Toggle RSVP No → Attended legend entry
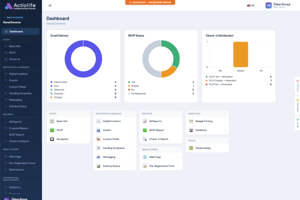Image resolution: width=300 pixels, height=200 pixels. pyautogui.click(x=221, y=84)
